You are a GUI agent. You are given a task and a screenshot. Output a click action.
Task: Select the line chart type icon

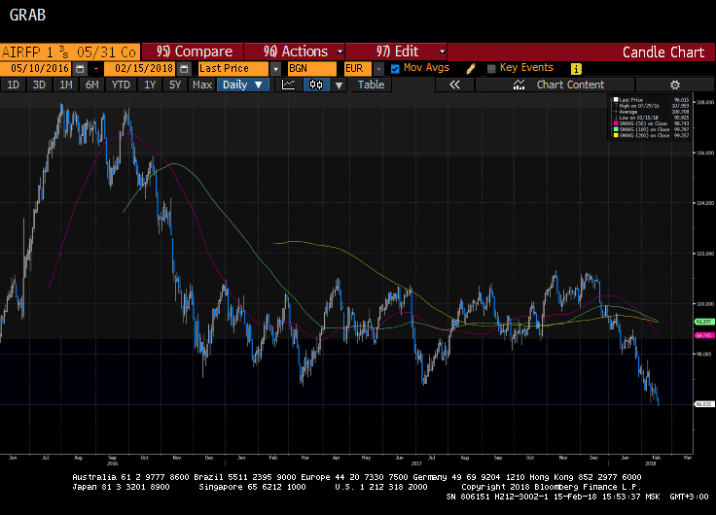(288, 85)
